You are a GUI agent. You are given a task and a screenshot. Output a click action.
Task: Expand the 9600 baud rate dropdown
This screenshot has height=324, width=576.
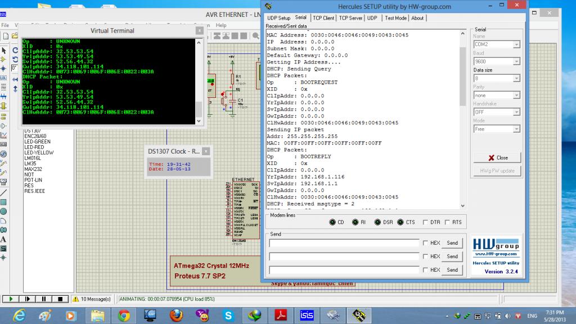496,61
